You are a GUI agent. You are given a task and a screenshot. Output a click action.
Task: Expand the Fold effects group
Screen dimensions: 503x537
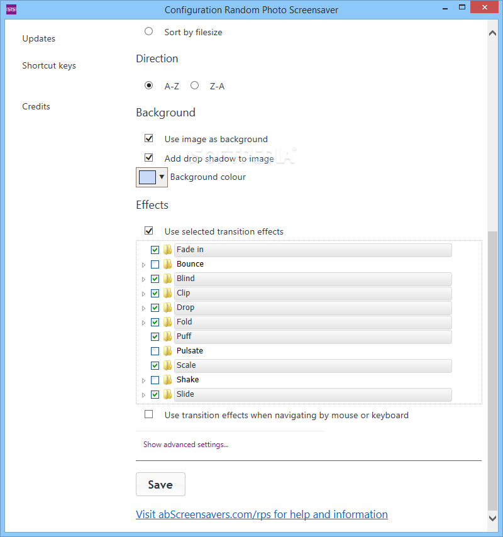point(143,323)
